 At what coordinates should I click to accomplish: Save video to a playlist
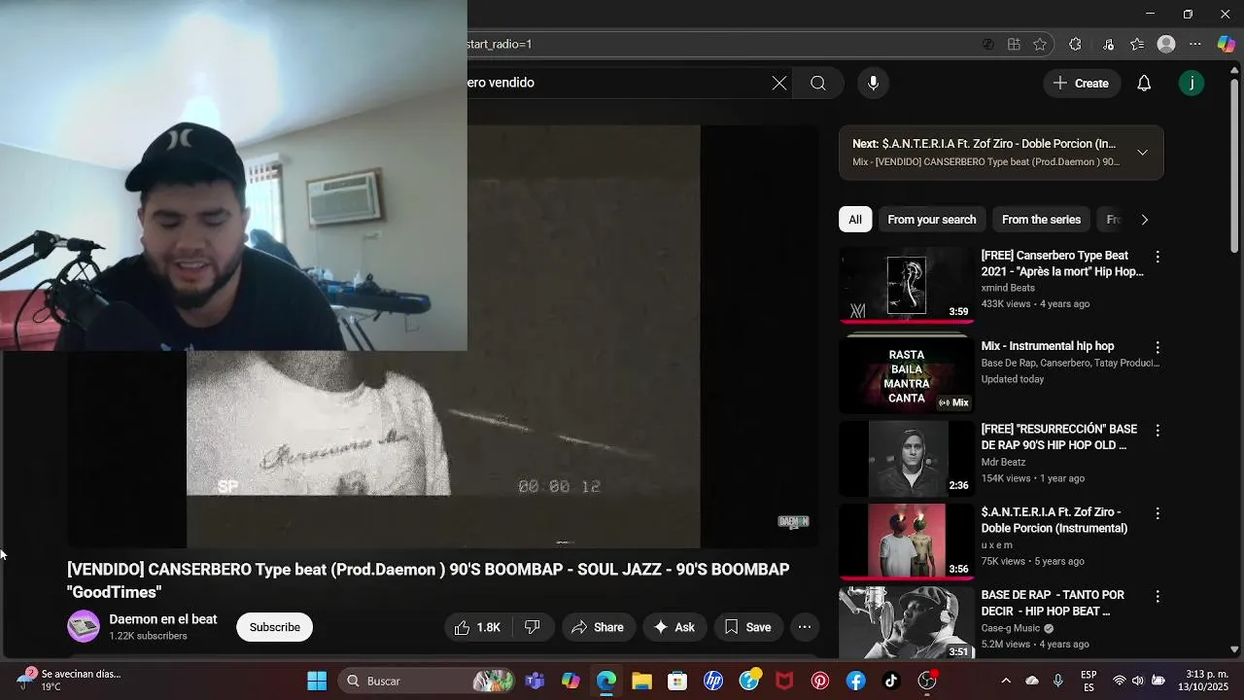coord(747,627)
